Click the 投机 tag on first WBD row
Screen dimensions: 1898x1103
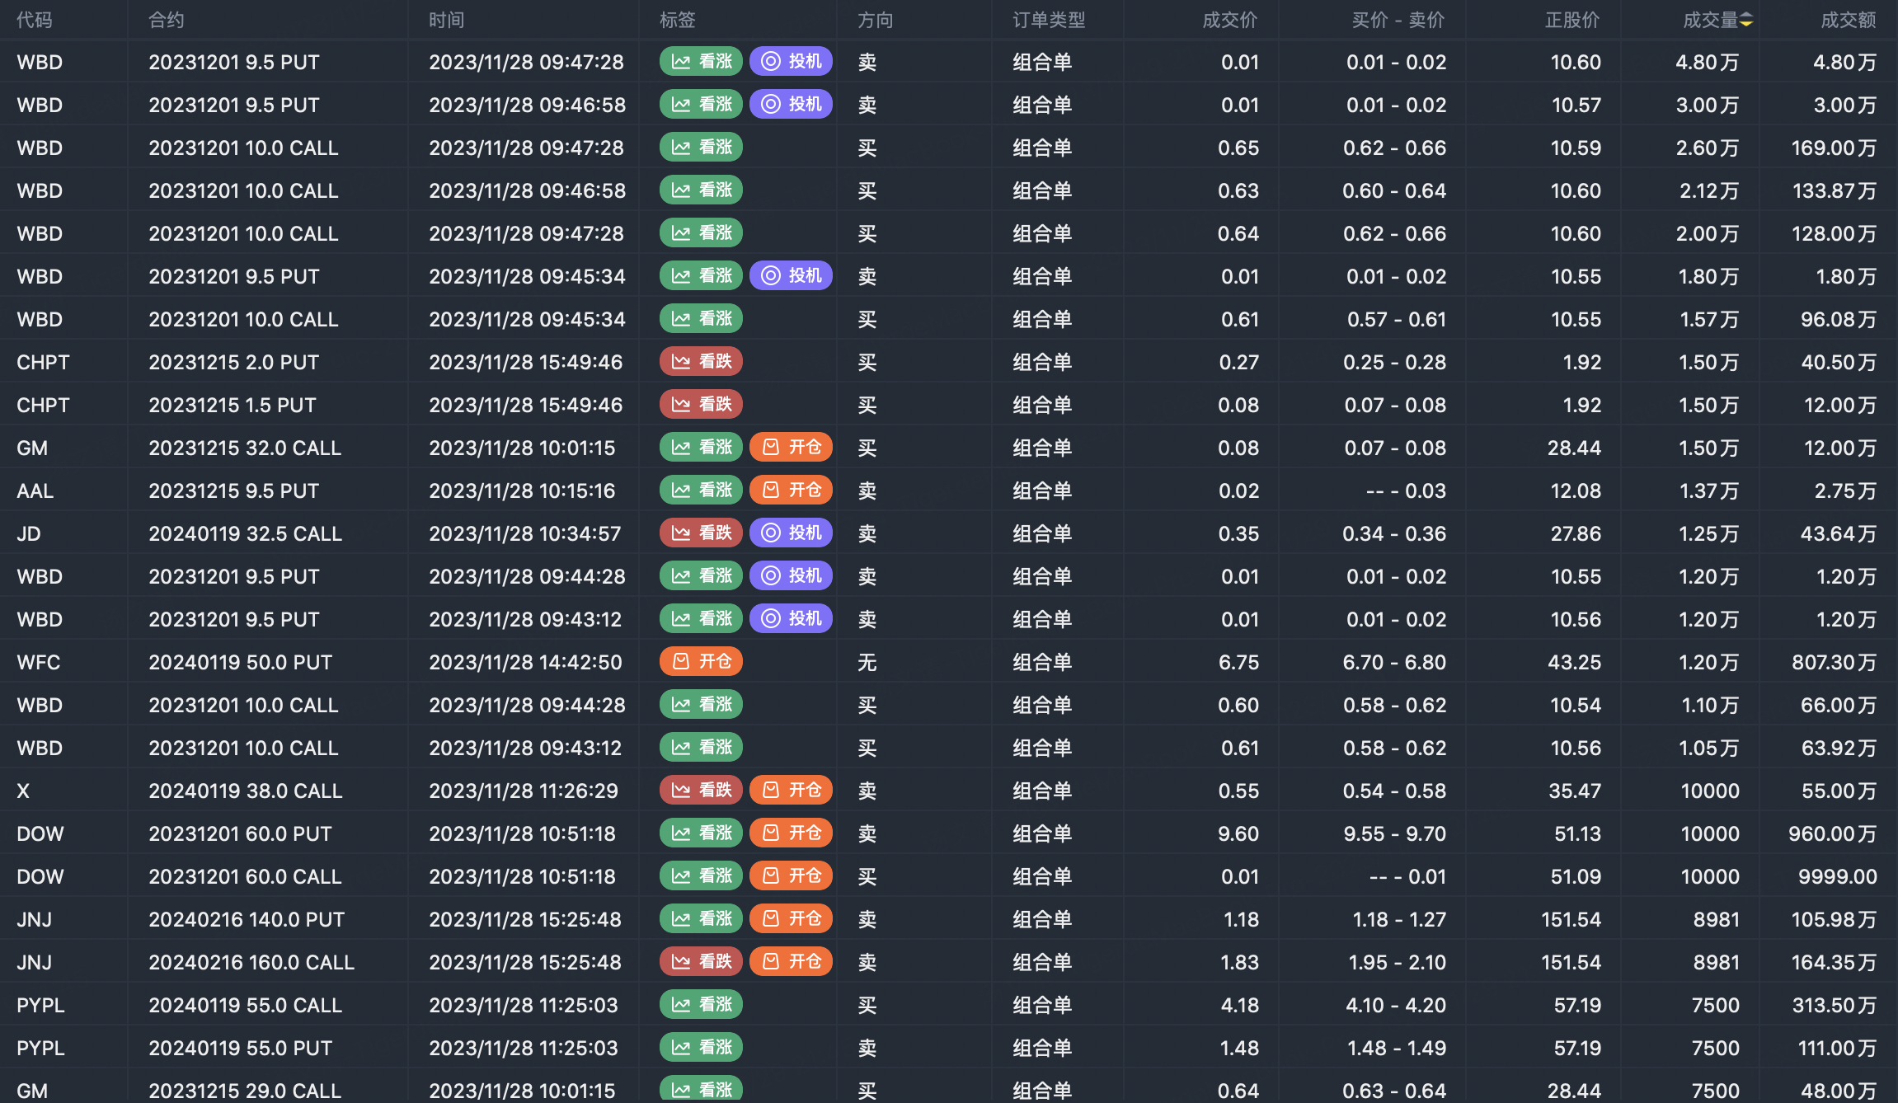791,61
